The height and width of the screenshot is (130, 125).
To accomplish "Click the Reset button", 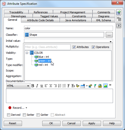I will coord(13,123).
